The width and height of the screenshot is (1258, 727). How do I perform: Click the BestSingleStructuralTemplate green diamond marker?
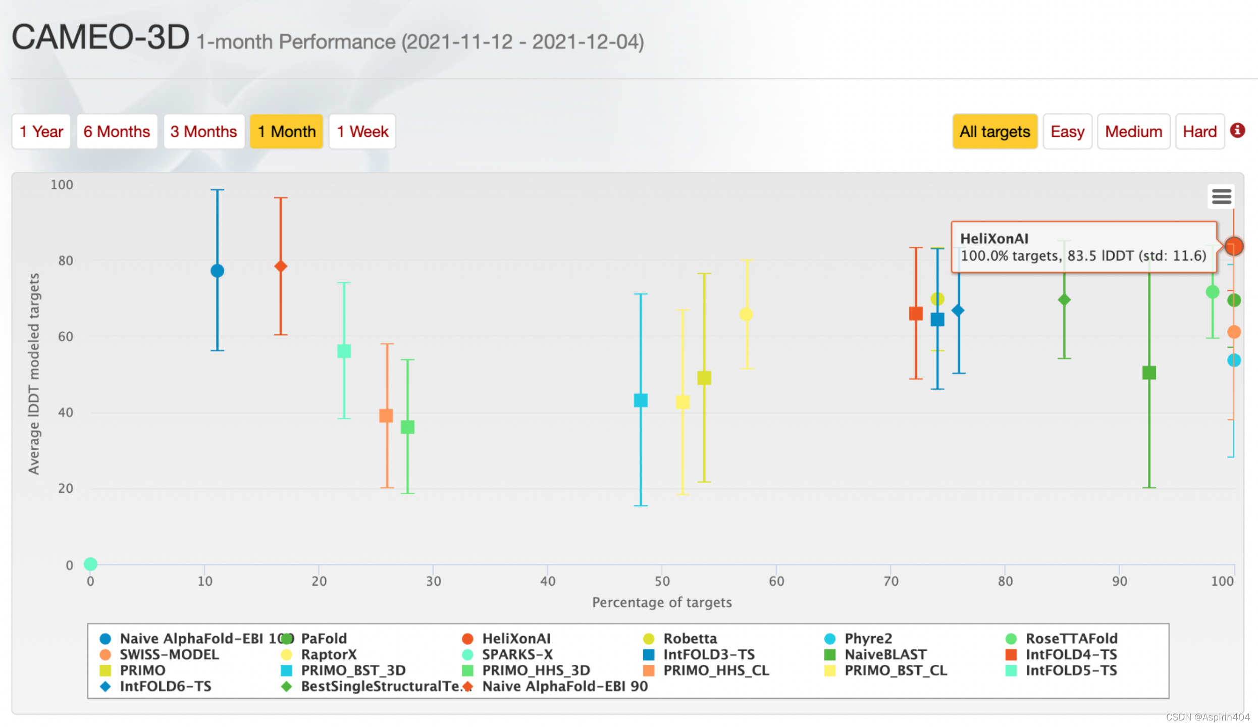coord(1064,300)
